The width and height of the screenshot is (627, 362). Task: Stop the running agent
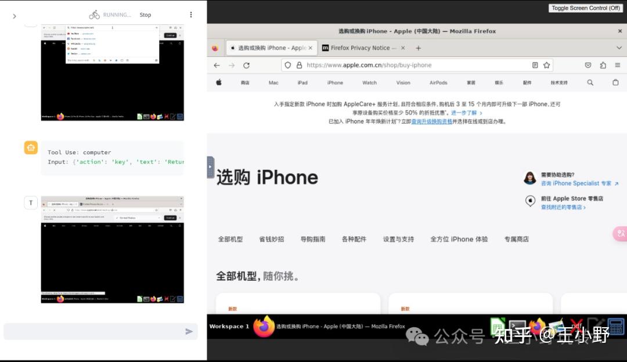145,15
